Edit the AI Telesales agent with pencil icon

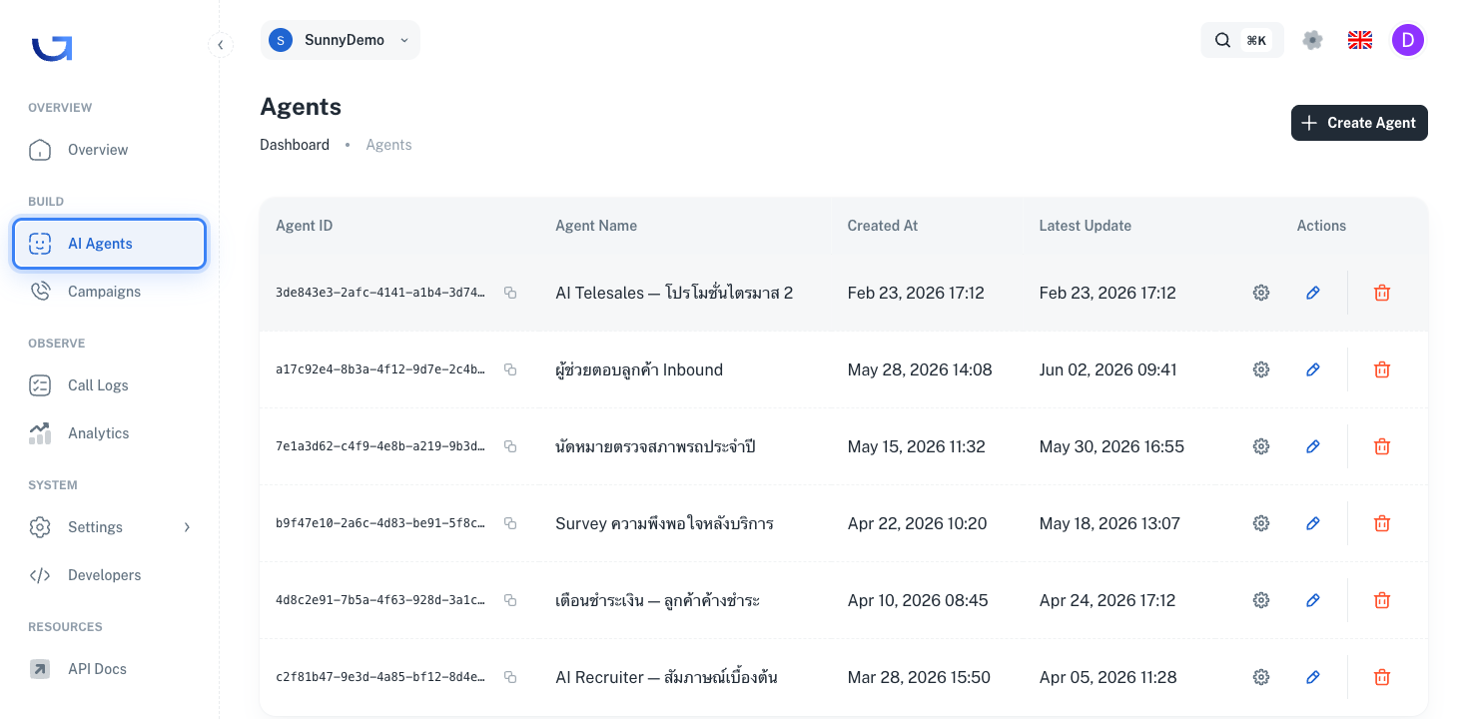point(1313,293)
